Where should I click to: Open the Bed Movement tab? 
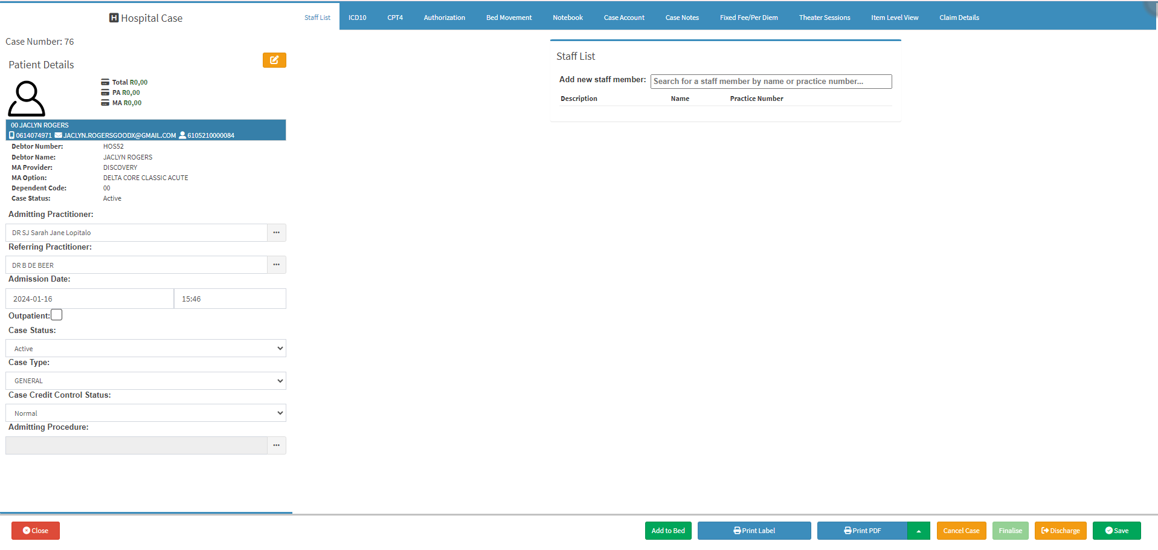click(509, 18)
